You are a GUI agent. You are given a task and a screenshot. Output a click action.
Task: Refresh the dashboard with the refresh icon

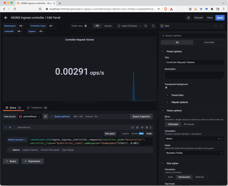click(x=153, y=26)
